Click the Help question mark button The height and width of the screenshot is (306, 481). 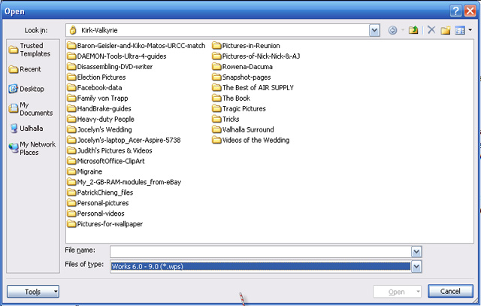455,9
